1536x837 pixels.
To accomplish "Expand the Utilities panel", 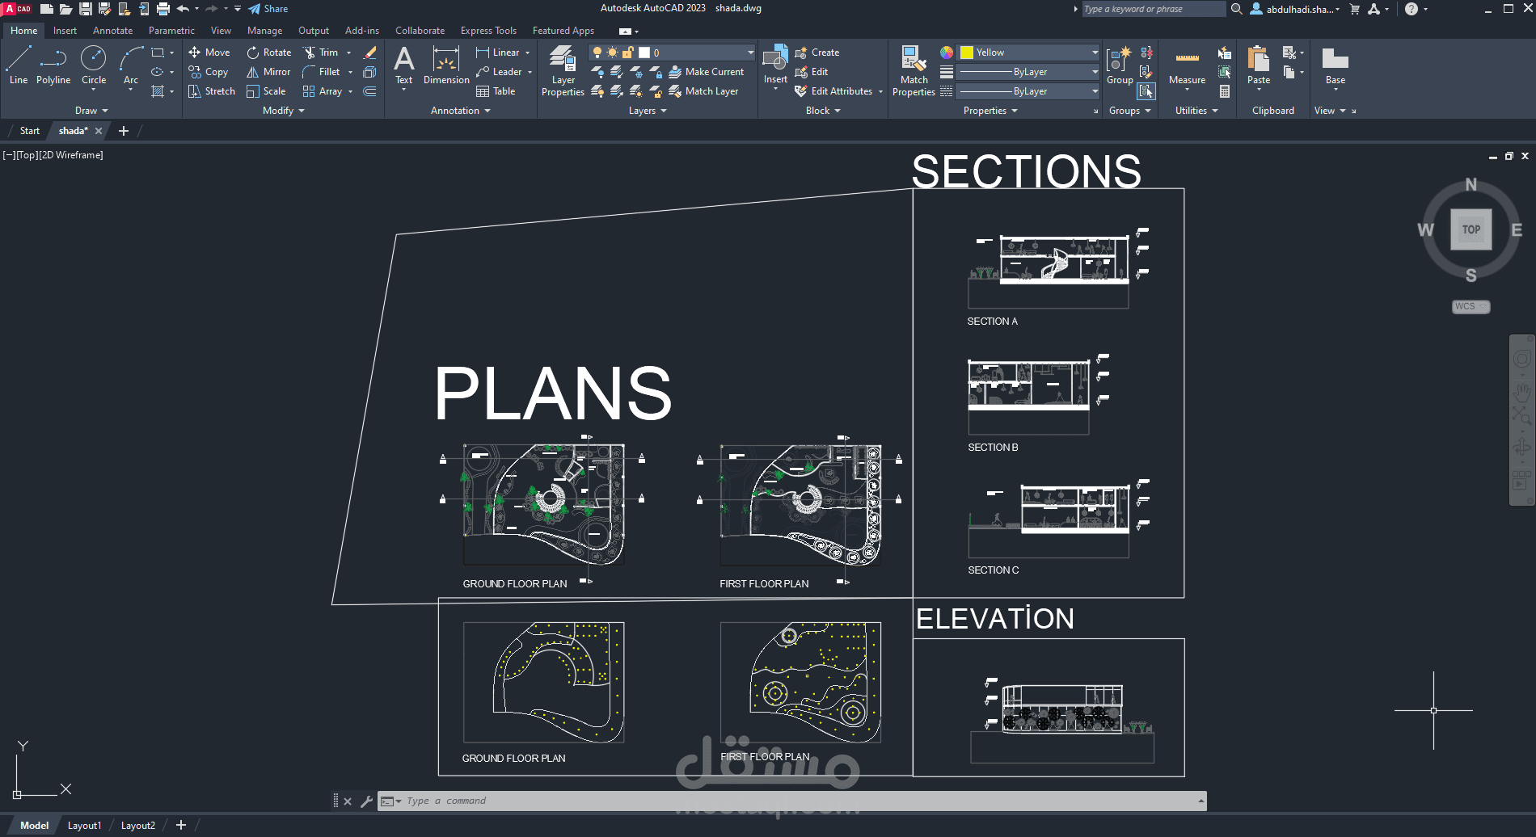I will click(x=1196, y=111).
